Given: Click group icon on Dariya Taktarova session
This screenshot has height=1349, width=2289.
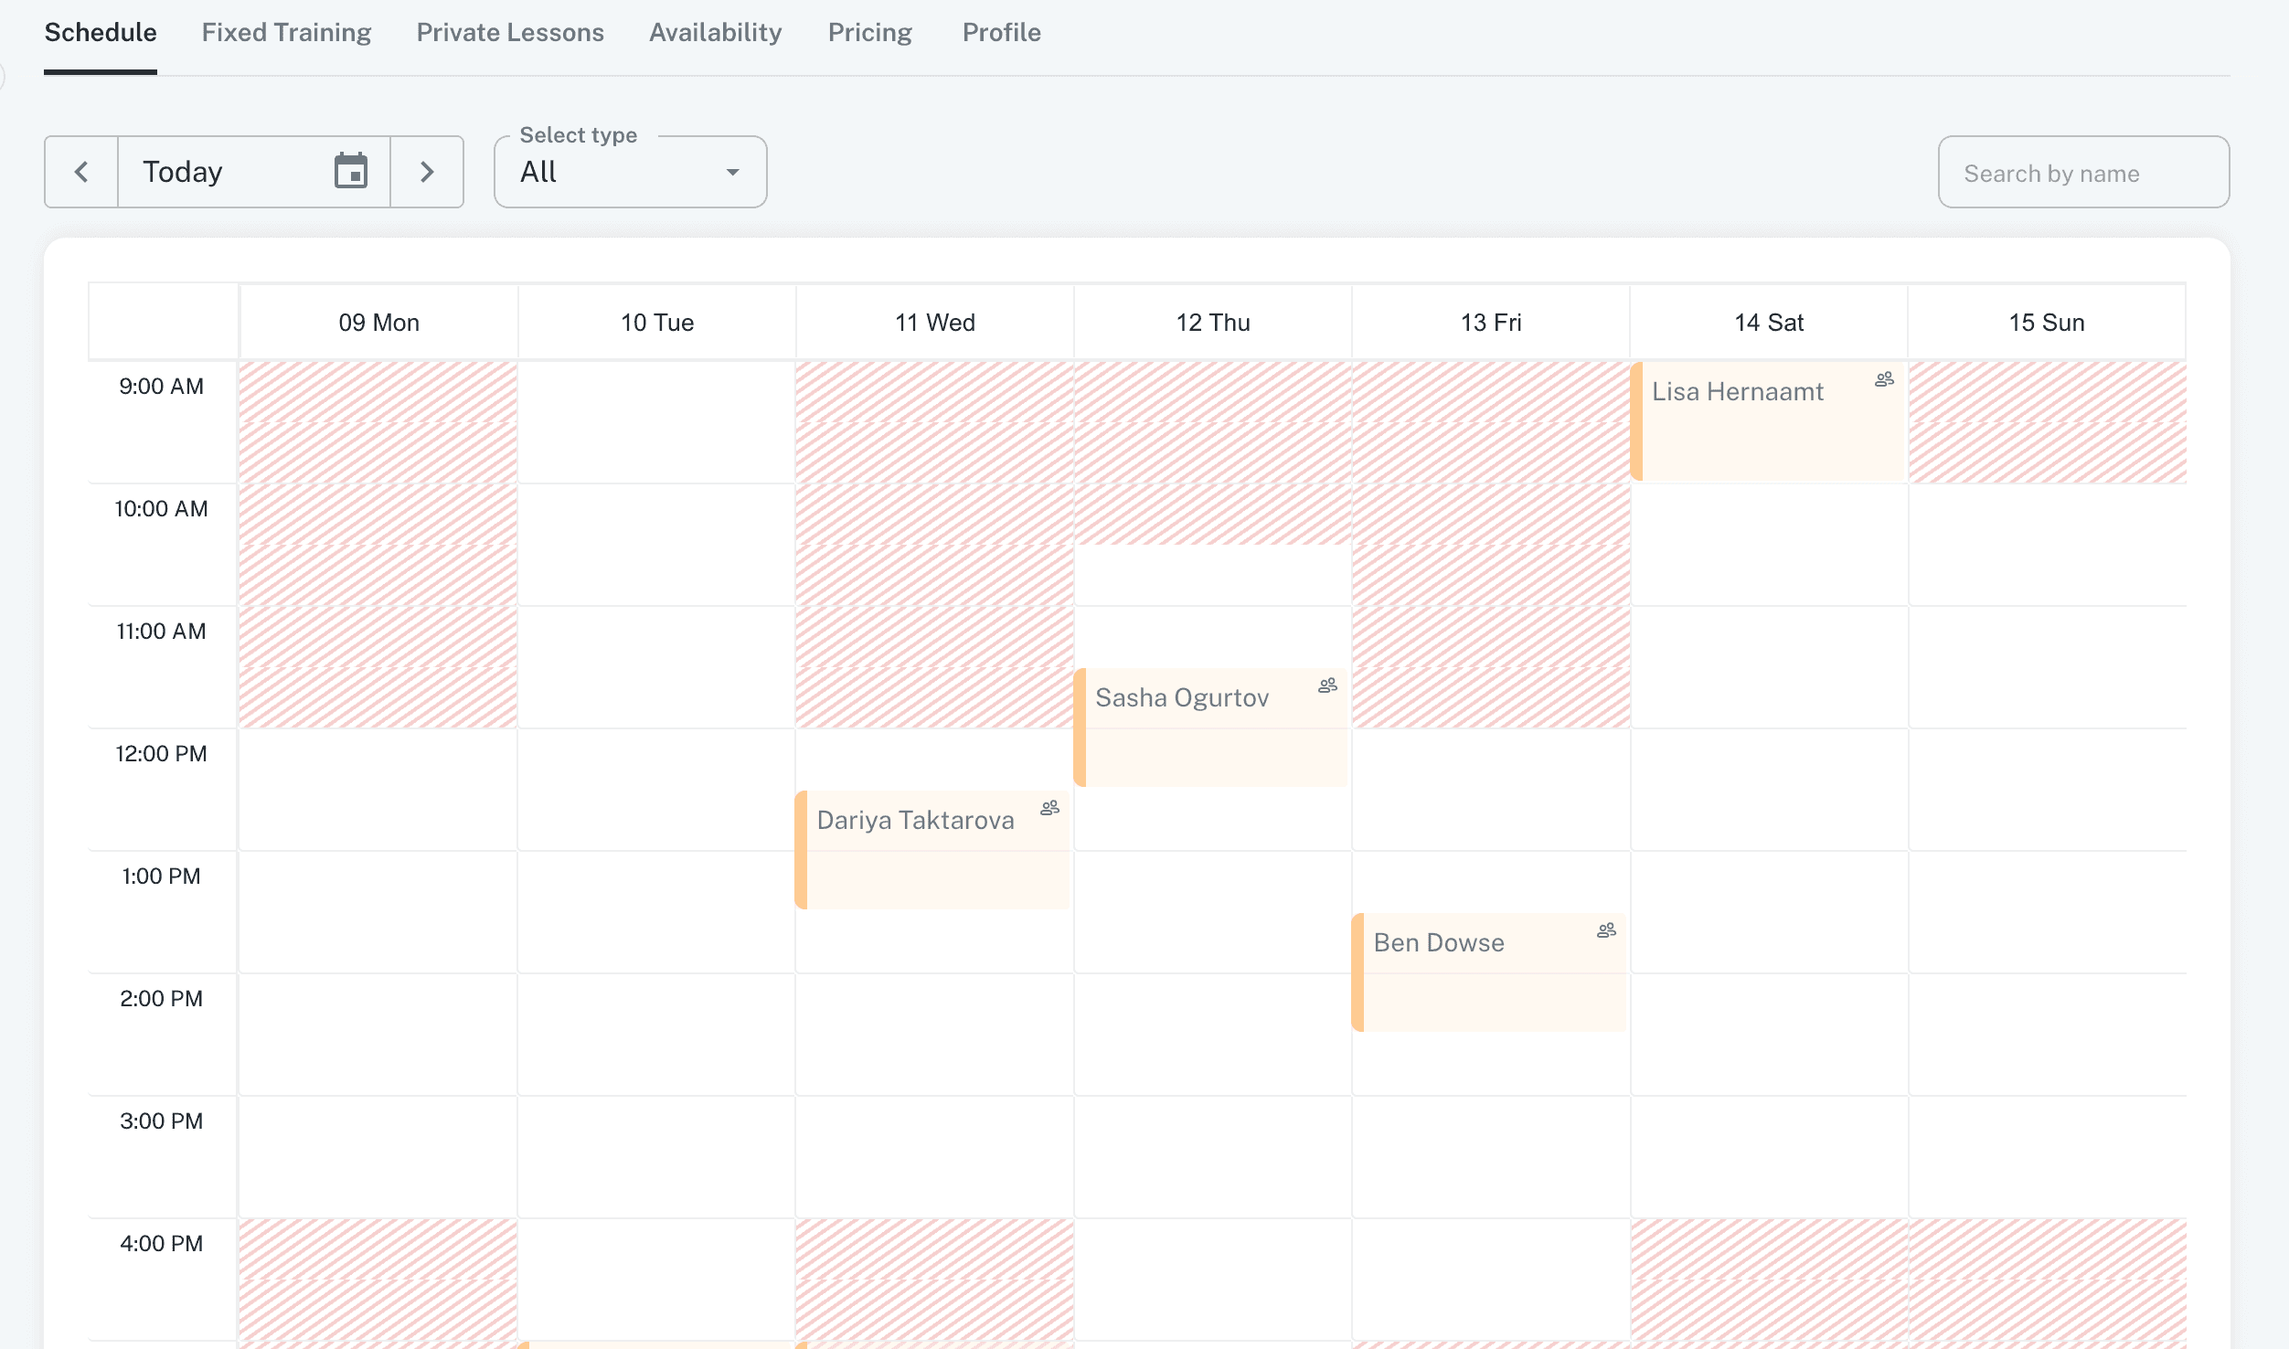Looking at the screenshot, I should 1049,808.
